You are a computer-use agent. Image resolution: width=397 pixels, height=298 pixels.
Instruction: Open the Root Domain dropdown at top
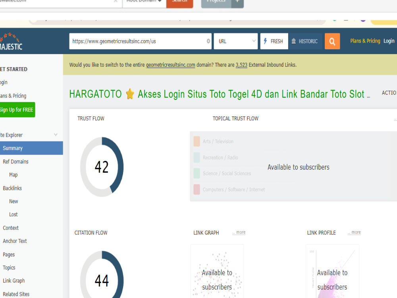tap(144, 3)
